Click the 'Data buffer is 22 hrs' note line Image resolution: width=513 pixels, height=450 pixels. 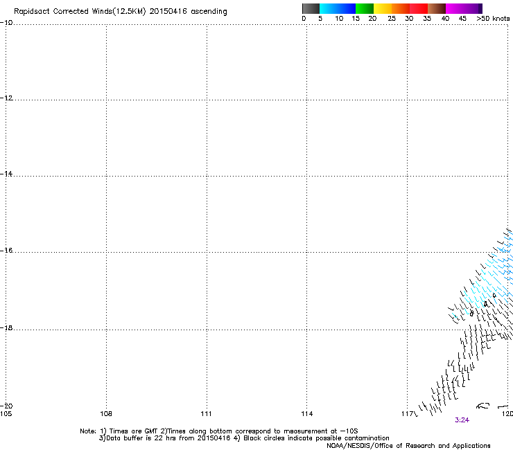point(244,438)
